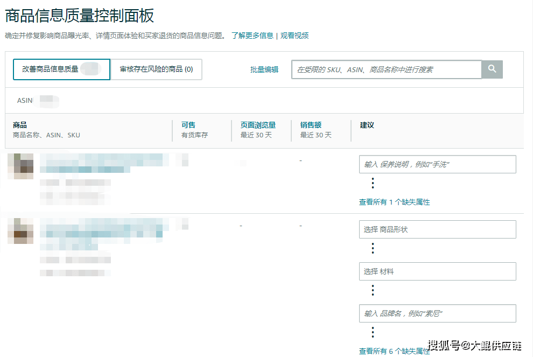View all 1 missing attribute link
The height and width of the screenshot is (357, 533).
click(394, 202)
